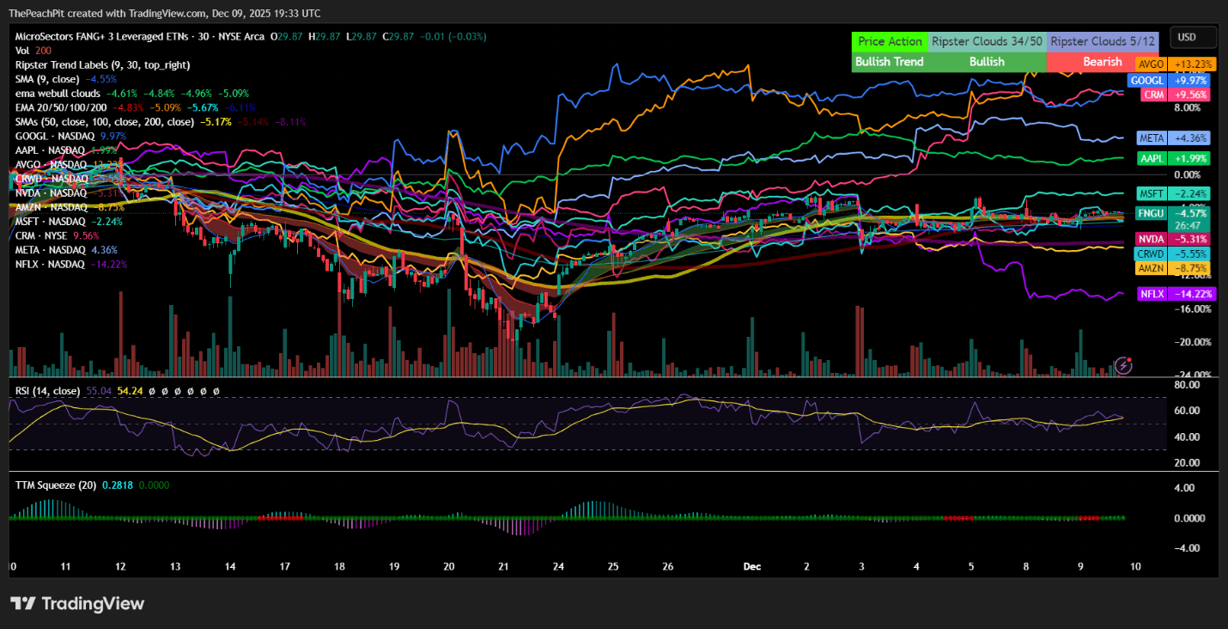
Task: Open the USD currency selector
Action: pyautogui.click(x=1193, y=37)
